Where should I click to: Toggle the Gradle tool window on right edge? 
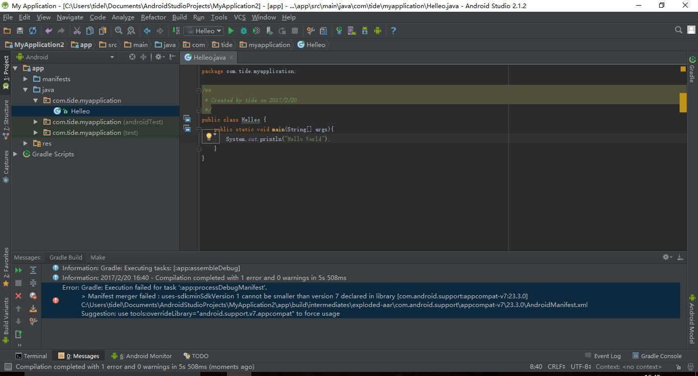[692, 69]
